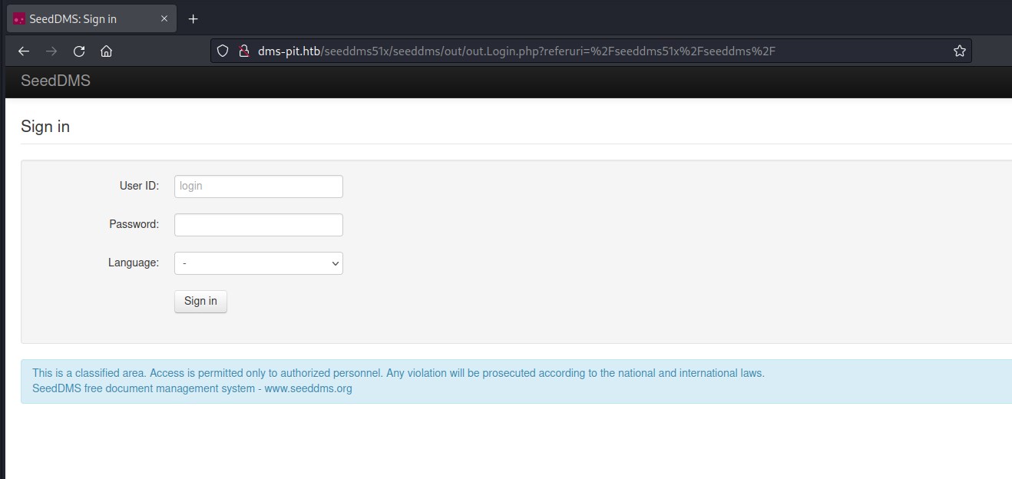Focus the Password input field
This screenshot has width=1012, height=479.
click(x=258, y=225)
